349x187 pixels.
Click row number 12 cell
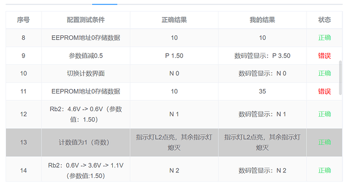tap(23, 114)
